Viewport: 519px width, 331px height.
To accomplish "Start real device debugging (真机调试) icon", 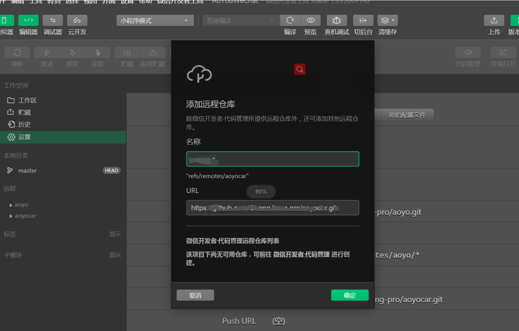I will click(x=337, y=20).
